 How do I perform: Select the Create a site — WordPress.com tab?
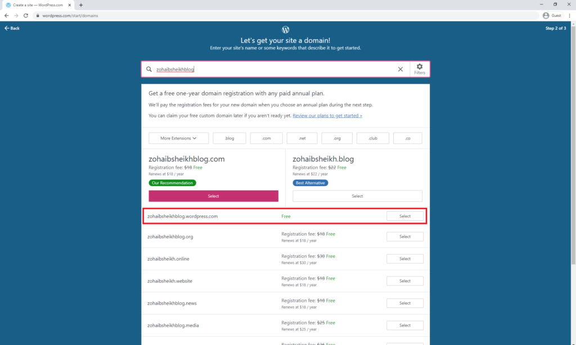coord(38,5)
